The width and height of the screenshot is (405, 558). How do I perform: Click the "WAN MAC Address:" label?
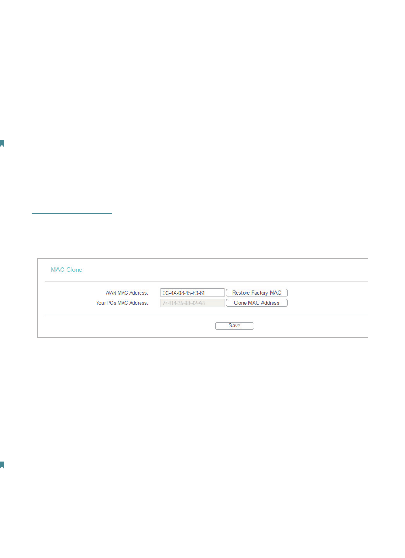tap(126, 293)
